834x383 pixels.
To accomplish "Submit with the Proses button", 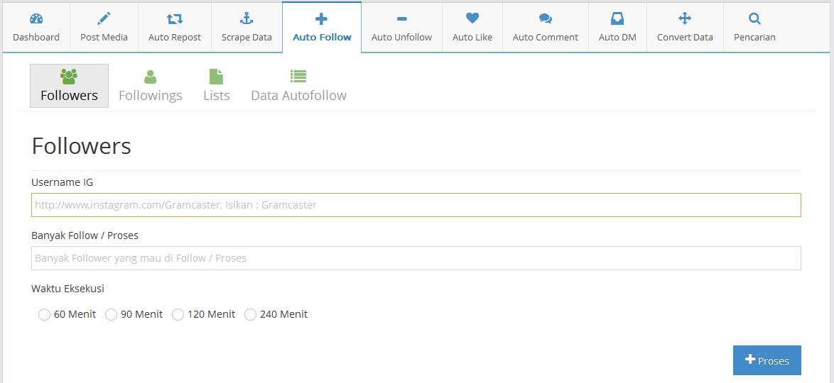I will click(767, 360).
